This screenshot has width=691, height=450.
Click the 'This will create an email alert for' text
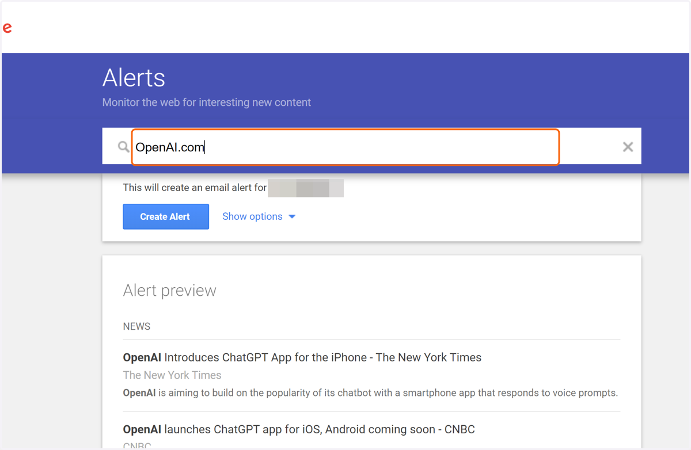(x=195, y=188)
